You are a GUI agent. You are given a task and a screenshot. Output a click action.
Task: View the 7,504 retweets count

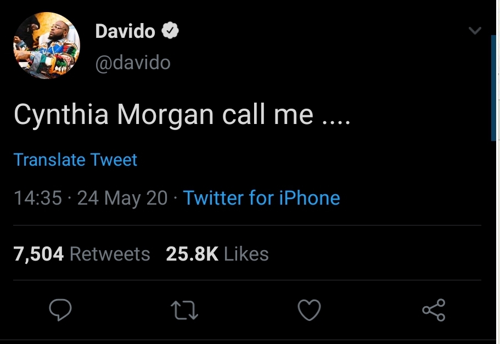(x=38, y=254)
